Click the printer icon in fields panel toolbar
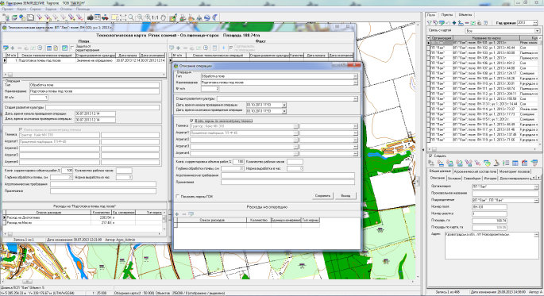Image resolution: width=544 pixels, height=296 pixels. pos(479,23)
